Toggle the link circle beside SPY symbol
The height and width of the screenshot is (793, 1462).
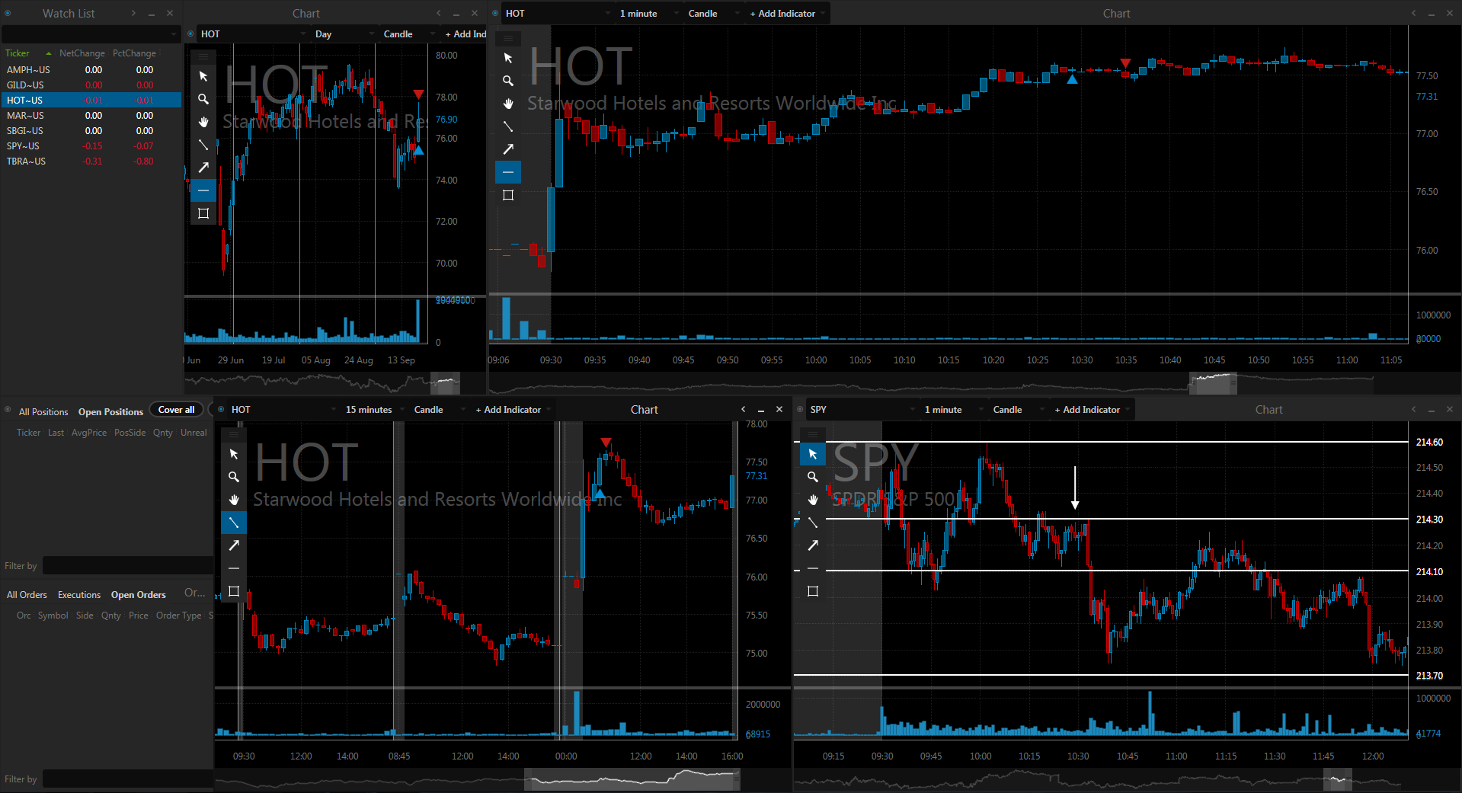(x=800, y=409)
